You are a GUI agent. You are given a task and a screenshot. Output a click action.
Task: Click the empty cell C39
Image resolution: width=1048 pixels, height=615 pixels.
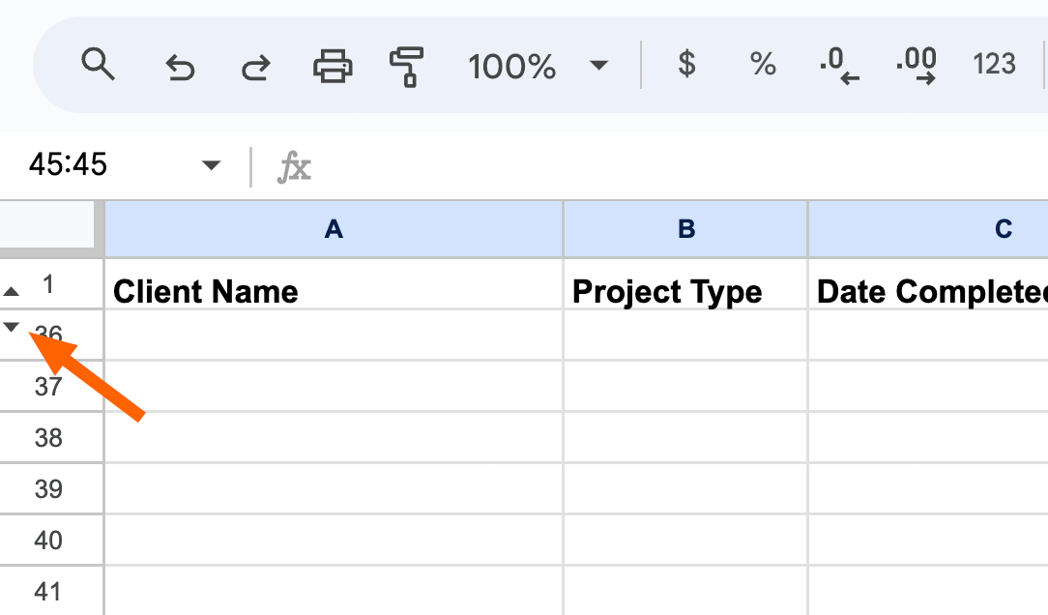pos(928,489)
